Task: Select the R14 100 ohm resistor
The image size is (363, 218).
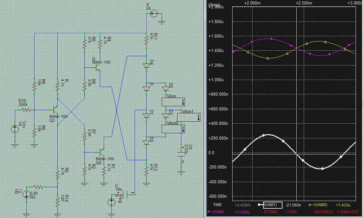Action: pos(57,202)
